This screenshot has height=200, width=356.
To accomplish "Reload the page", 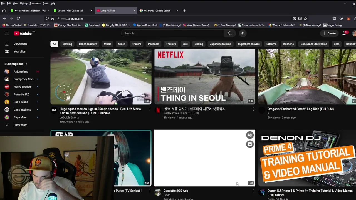I will tap(18, 19).
